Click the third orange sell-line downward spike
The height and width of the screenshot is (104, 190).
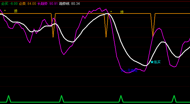(153, 25)
